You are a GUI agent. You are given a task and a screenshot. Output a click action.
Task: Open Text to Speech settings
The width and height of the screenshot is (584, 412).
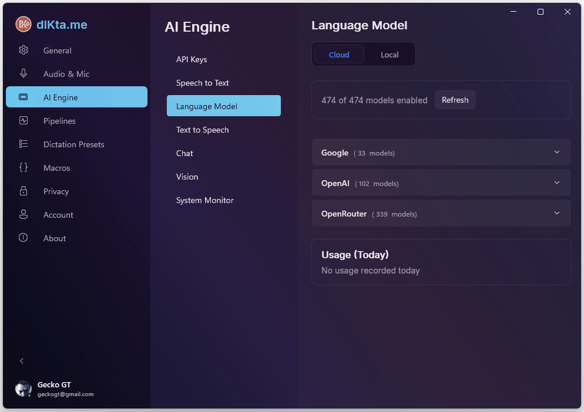point(224,130)
